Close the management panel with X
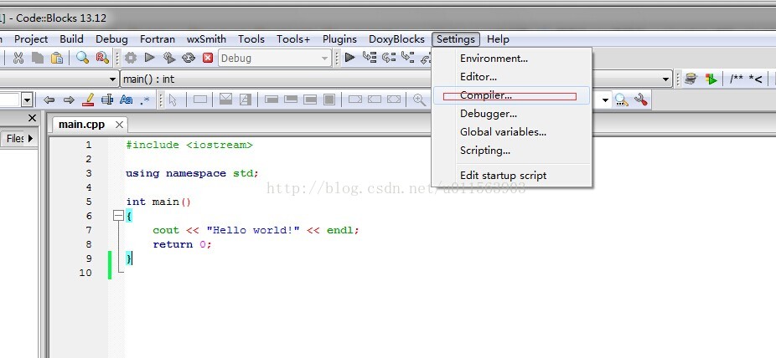The image size is (776, 358). coord(32,118)
